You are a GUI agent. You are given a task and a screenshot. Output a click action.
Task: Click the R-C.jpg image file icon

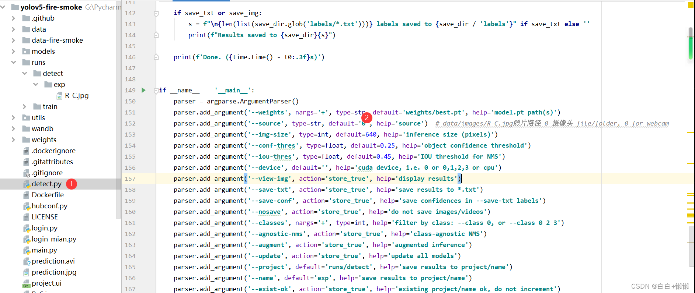click(x=59, y=96)
